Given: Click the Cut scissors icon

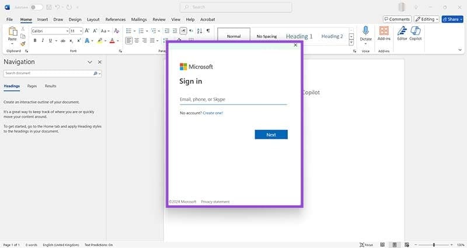Looking at the screenshot, I should pos(23,29).
